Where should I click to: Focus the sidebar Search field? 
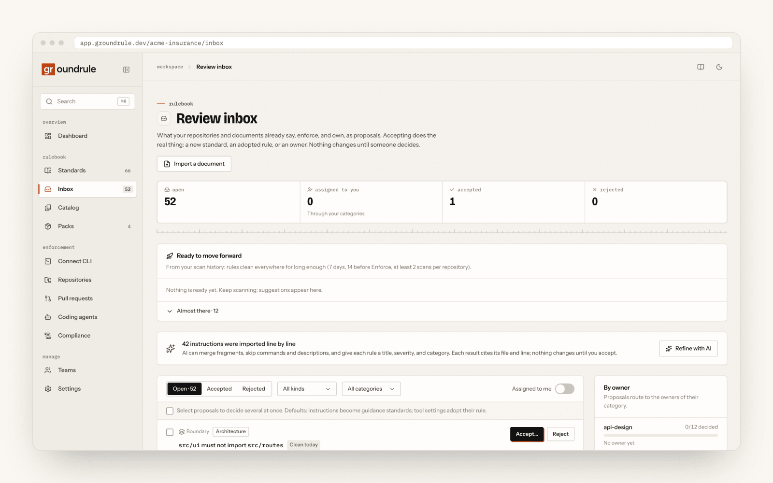pos(87,101)
